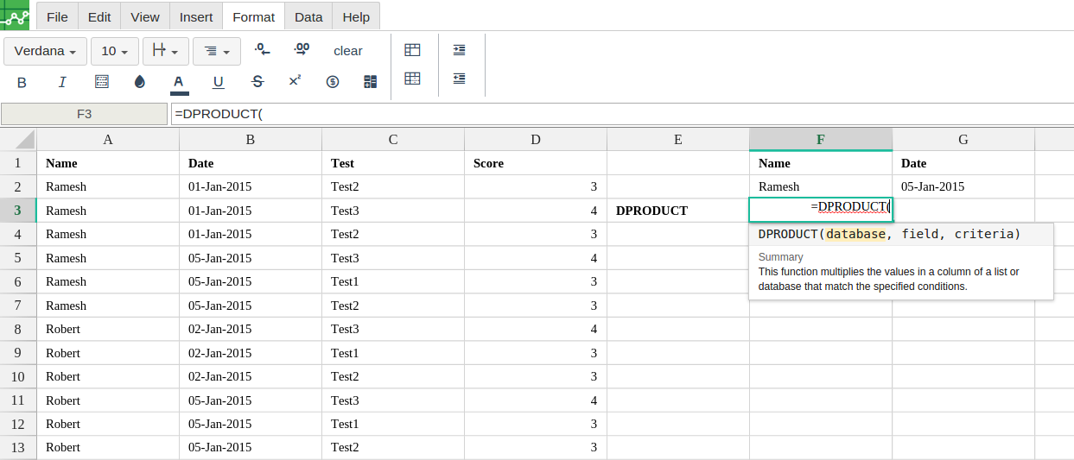Image resolution: width=1074 pixels, height=460 pixels.
Task: Toggle underline formatting
Action: pos(219,82)
